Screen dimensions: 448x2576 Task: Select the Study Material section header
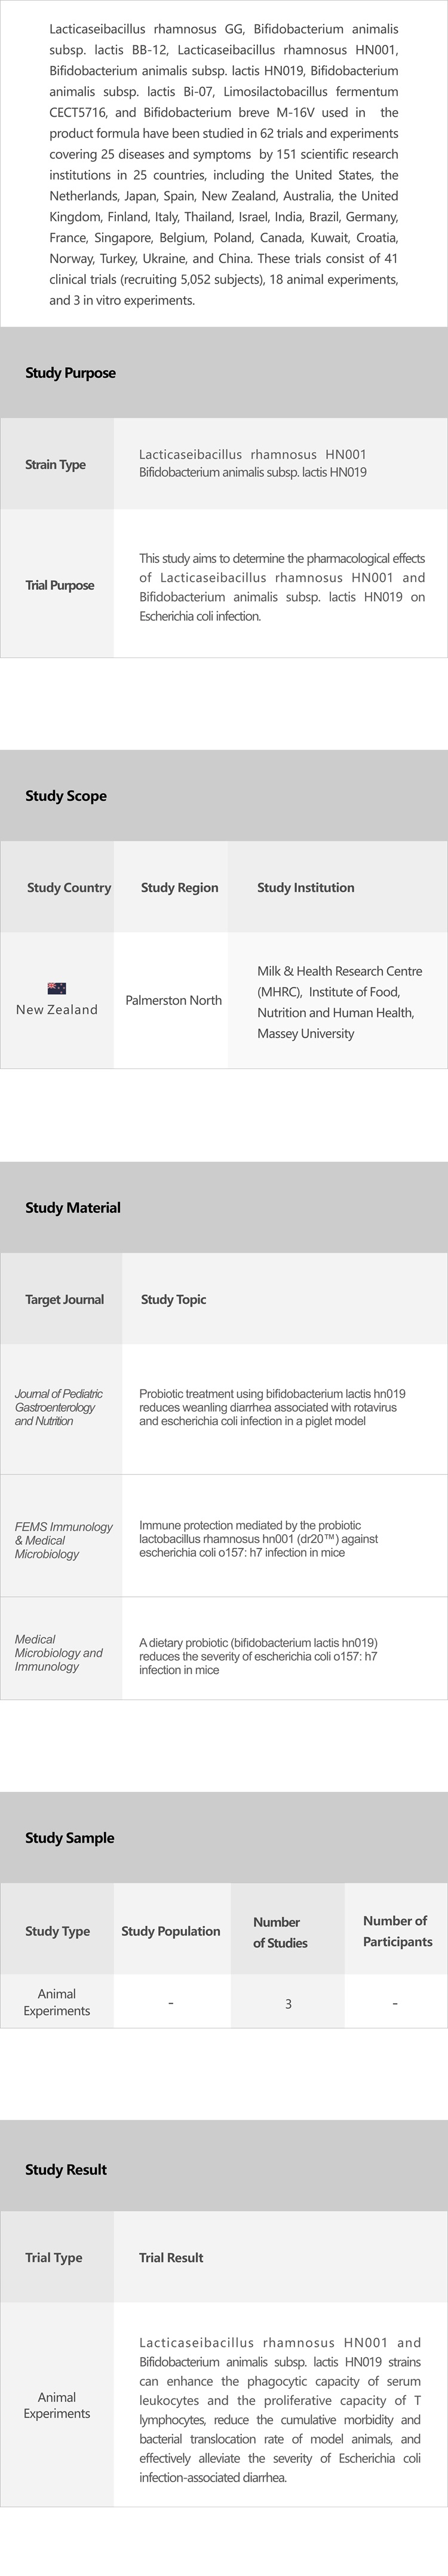click(73, 1207)
